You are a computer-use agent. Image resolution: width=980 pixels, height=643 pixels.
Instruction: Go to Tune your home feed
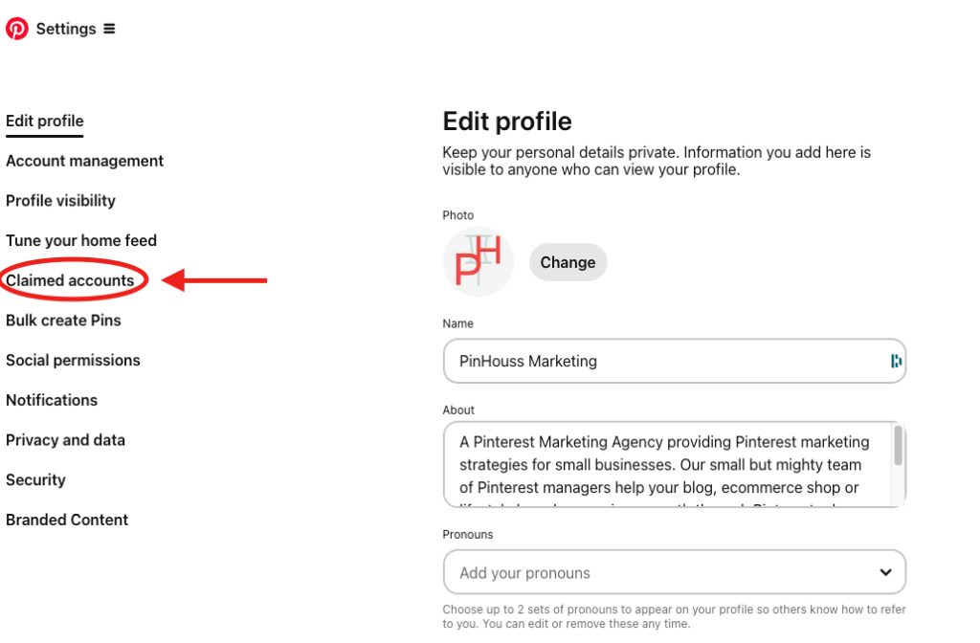coord(81,240)
